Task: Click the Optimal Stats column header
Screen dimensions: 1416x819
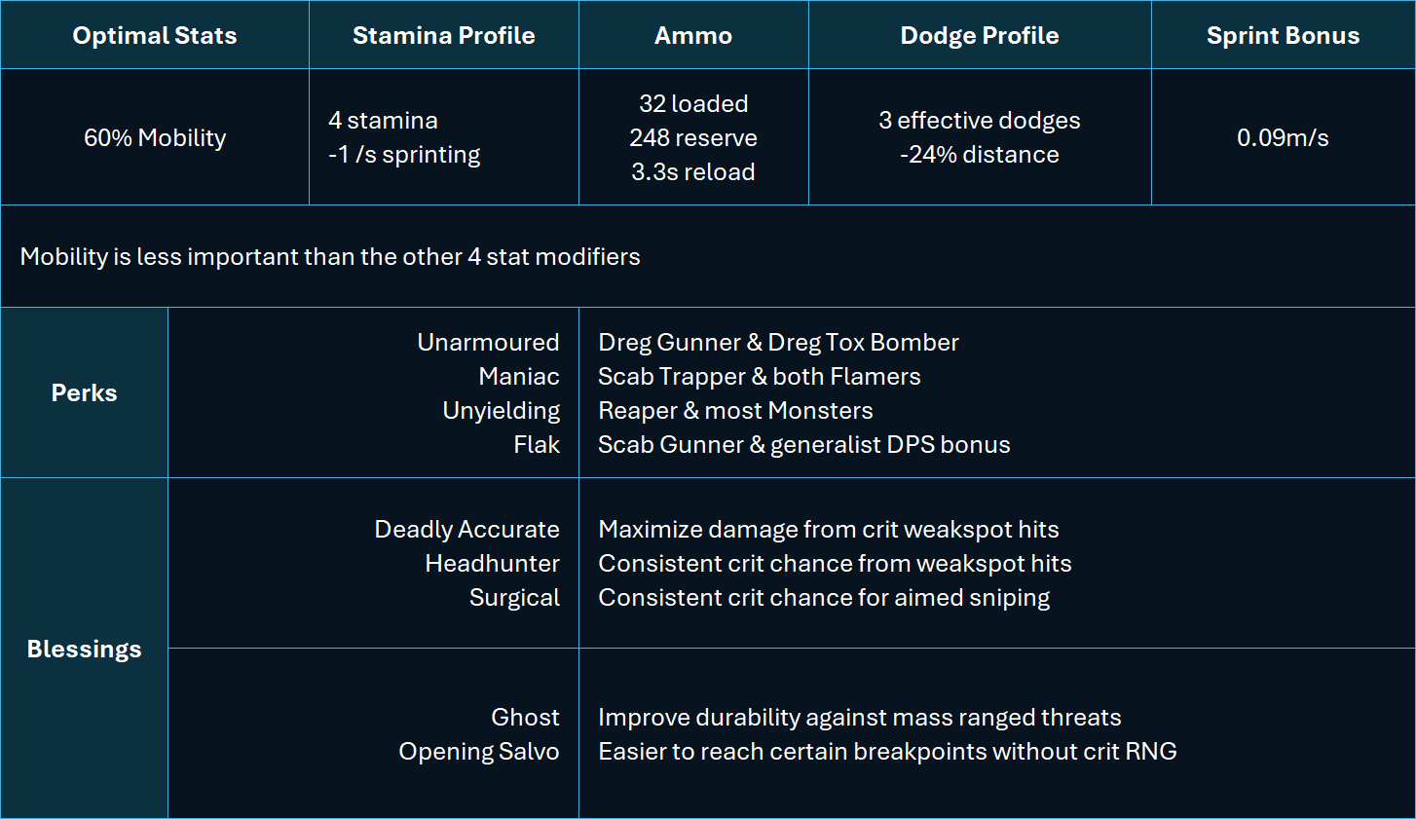Action: coord(155,35)
